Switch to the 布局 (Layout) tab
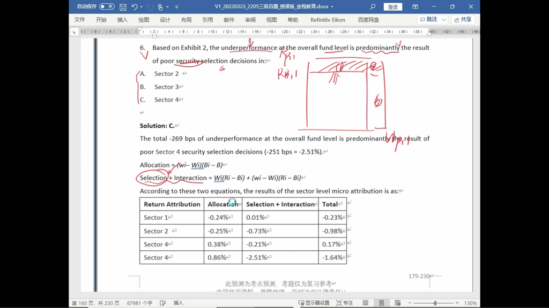This screenshot has height=308, width=549. (186, 20)
